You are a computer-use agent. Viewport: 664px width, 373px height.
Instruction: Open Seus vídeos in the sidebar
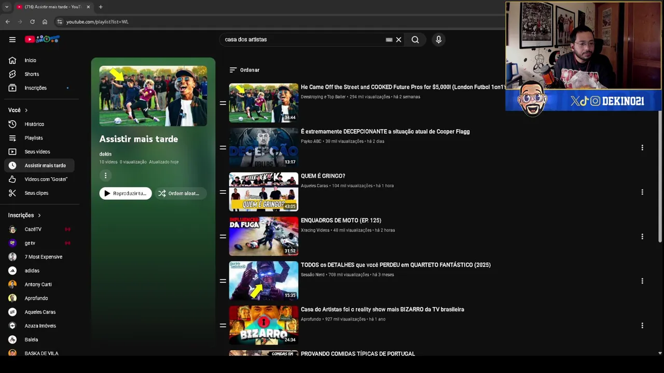(x=36, y=152)
